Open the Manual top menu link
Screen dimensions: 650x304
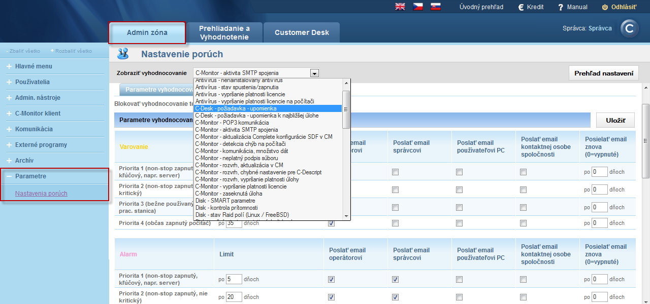[x=577, y=7]
